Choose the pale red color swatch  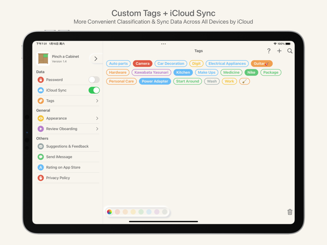117,212
